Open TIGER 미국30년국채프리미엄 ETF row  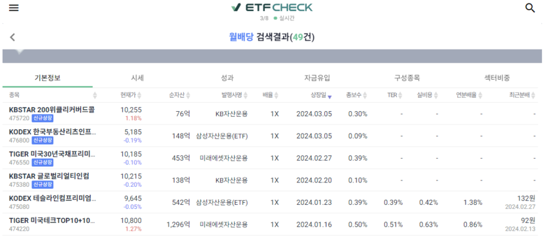tap(272, 158)
